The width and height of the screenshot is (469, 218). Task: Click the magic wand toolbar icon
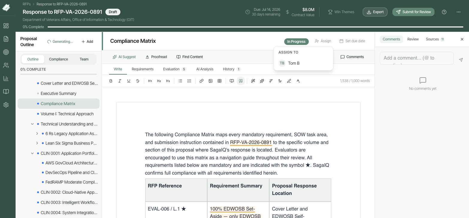[253, 81]
